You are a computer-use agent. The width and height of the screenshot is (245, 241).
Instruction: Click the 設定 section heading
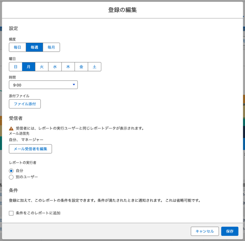[x=13, y=28]
